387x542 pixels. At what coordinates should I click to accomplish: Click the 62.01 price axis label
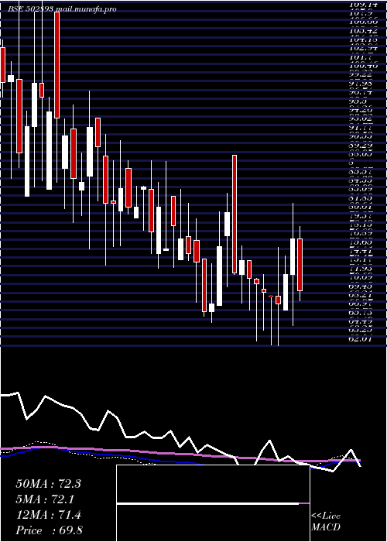click(x=361, y=339)
